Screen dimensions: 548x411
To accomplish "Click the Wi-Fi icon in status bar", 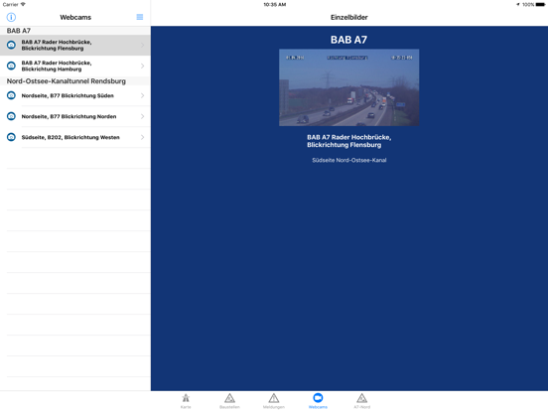I will click(23, 4).
